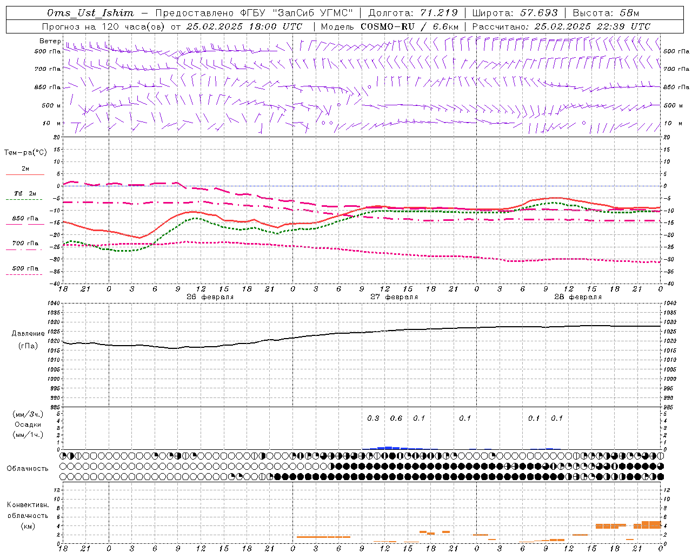Screen dimensions: 692x553
Task: Click the (мм/1ч.) precipitation unit label
Action: click(x=28, y=435)
